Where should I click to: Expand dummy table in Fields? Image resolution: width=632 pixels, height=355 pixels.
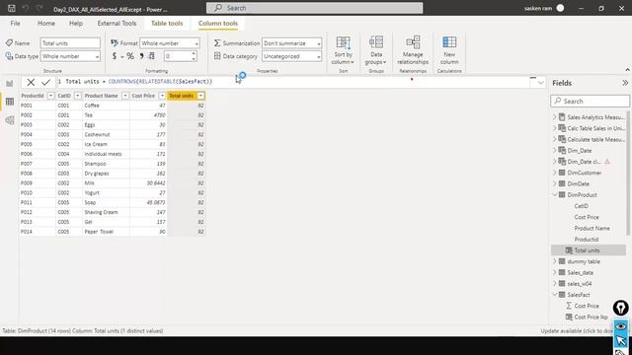555,261
